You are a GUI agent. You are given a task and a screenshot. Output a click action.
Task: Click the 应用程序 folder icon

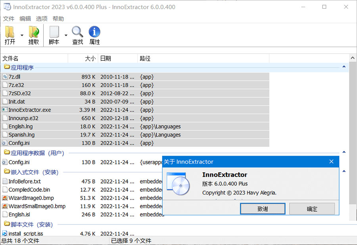[7, 67]
